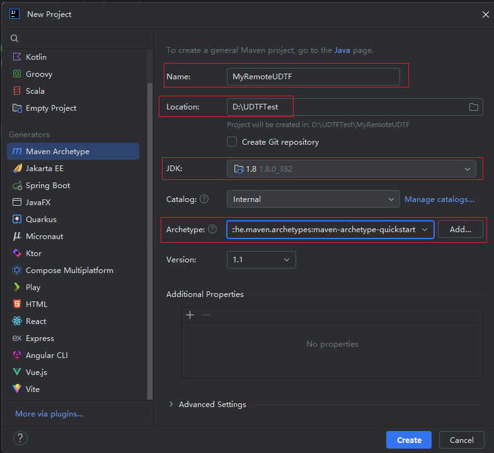The width and height of the screenshot is (494, 453).
Task: Click the remove property minus icon
Action: 207,315
